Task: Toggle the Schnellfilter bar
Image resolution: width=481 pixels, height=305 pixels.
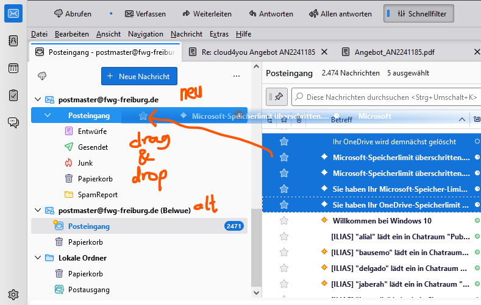Action: [418, 13]
